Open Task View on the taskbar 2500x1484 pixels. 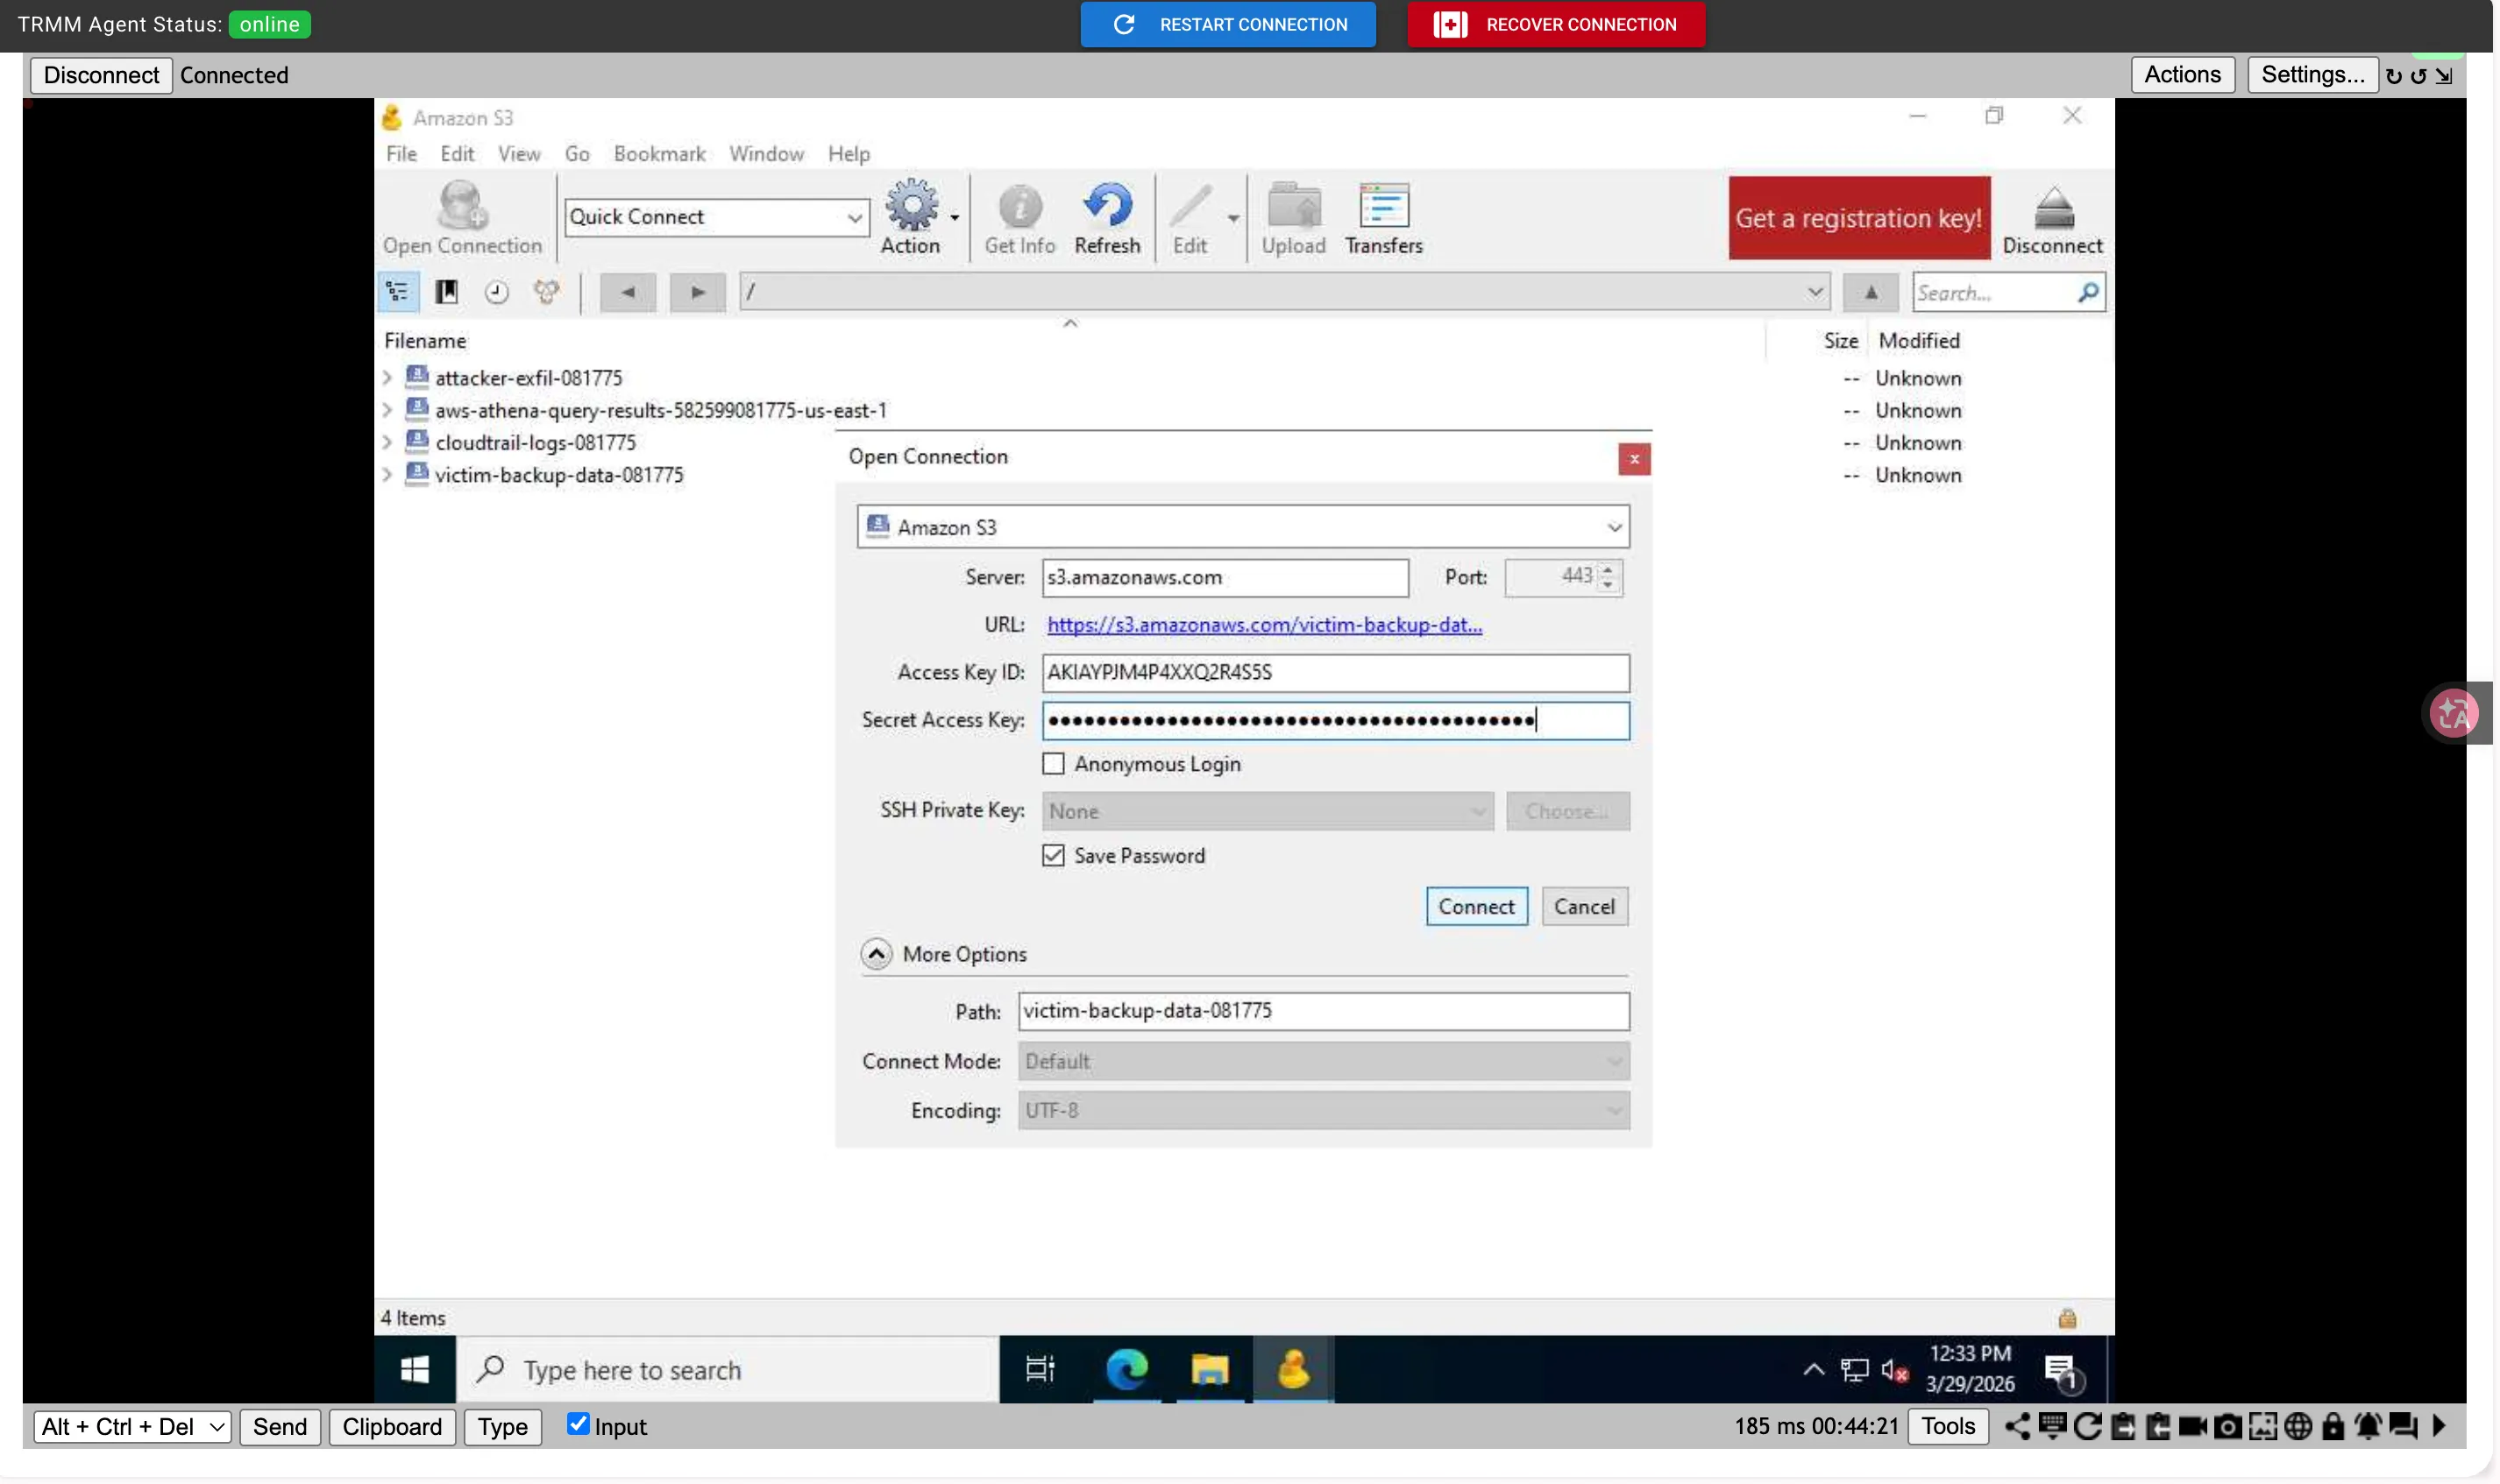(1040, 1369)
